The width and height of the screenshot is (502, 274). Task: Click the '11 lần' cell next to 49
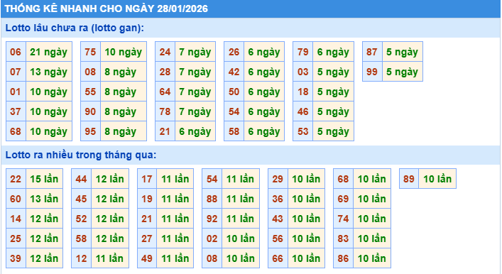point(175,258)
